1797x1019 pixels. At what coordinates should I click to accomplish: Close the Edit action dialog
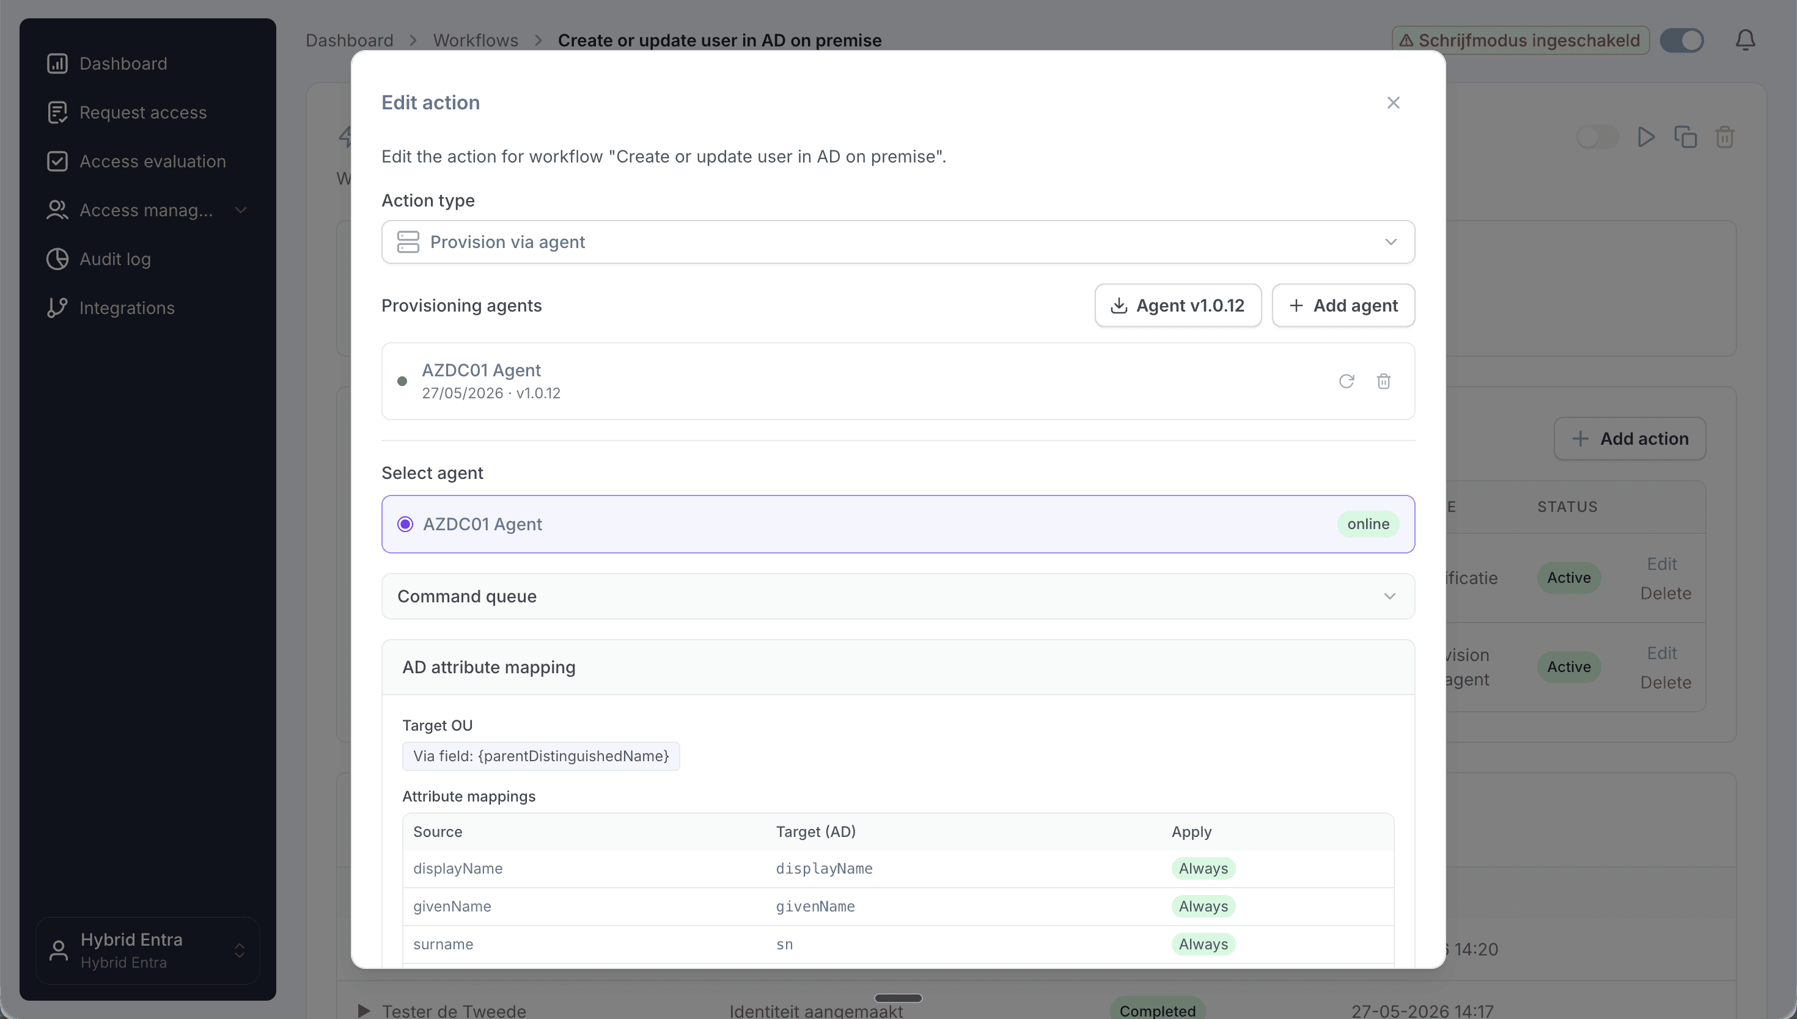(x=1393, y=103)
